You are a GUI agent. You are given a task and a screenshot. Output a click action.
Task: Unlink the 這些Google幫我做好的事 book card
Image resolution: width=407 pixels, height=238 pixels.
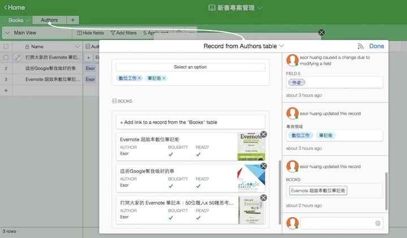pos(263,166)
